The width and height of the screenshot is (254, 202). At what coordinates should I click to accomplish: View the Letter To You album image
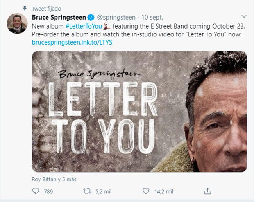tap(139, 112)
